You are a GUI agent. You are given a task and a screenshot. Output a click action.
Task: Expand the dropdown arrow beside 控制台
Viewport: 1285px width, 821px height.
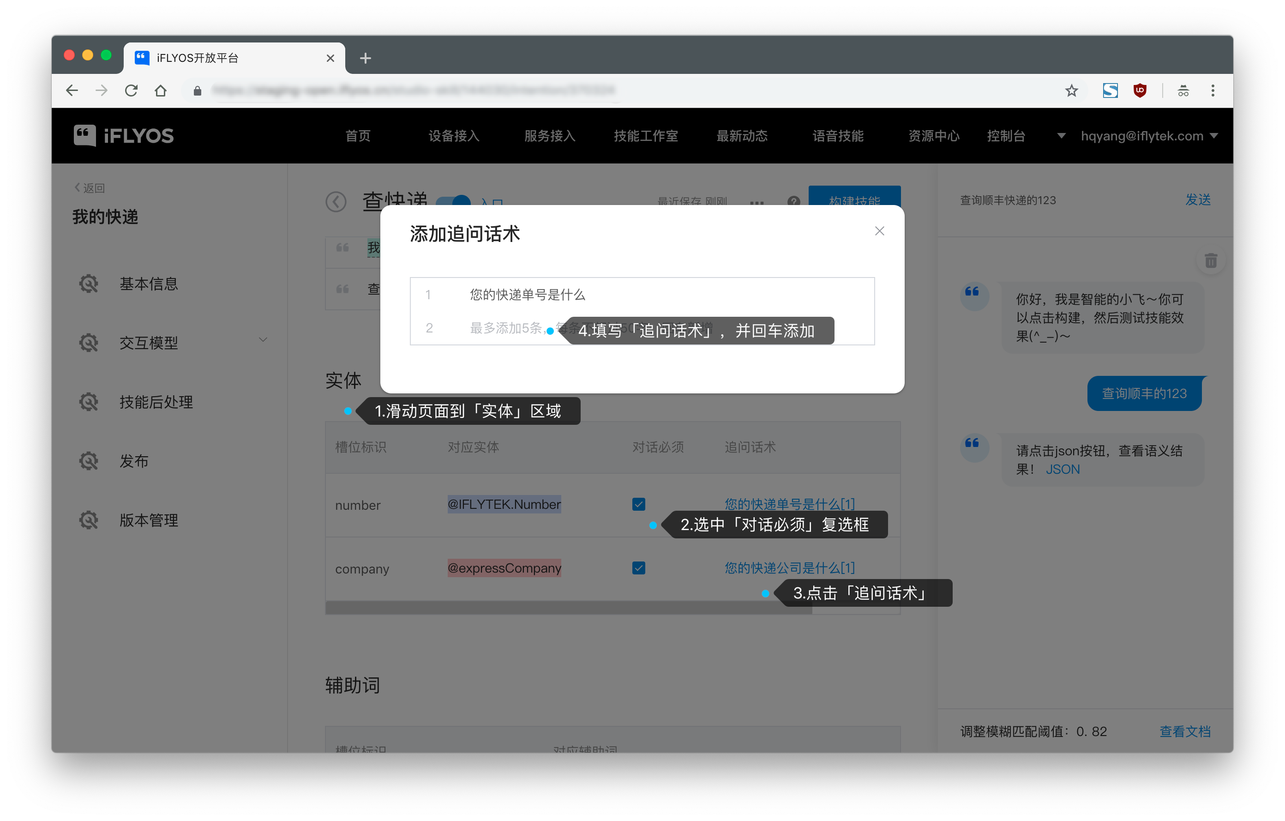[1061, 136]
